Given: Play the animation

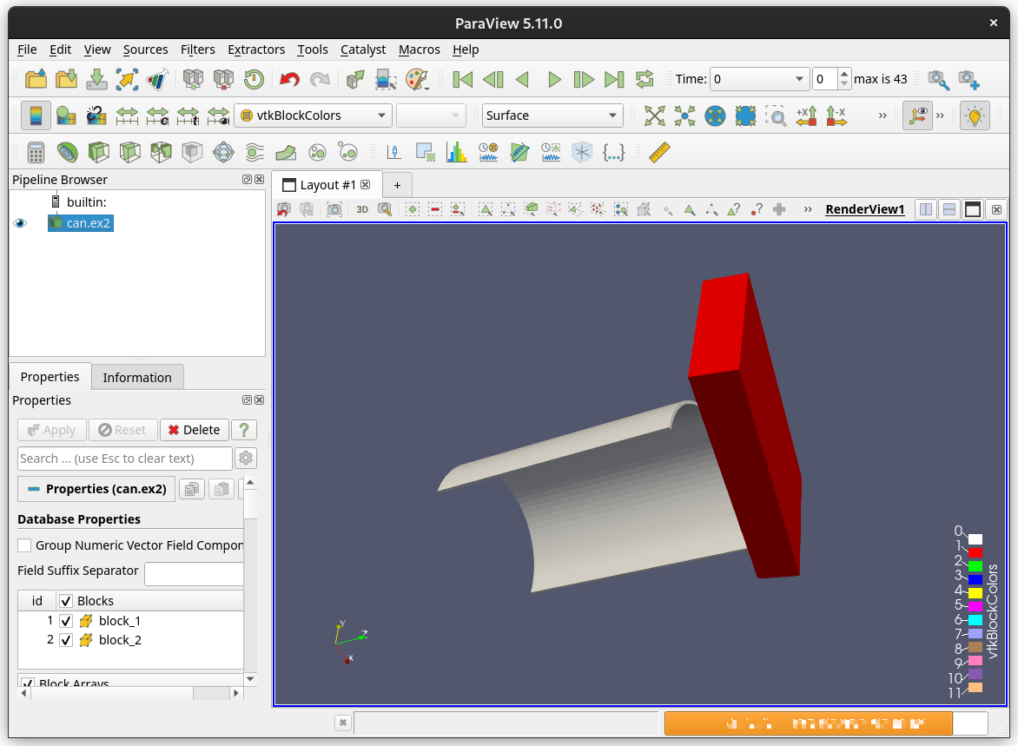Looking at the screenshot, I should 554,79.
